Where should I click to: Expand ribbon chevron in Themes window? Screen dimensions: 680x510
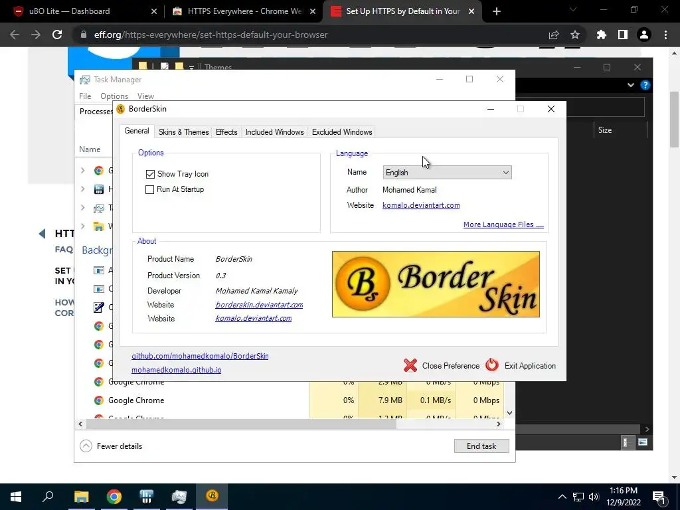click(631, 85)
